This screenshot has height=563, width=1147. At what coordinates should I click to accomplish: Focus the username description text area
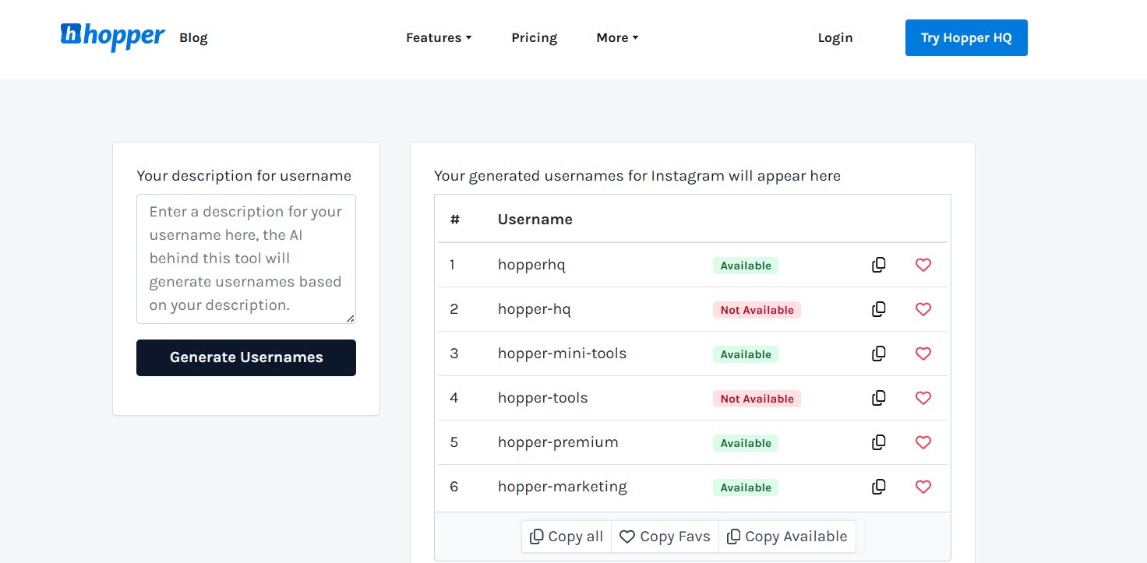[x=245, y=259]
